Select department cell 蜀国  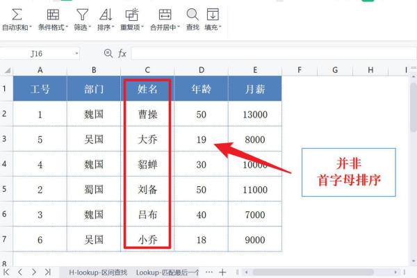(94, 189)
